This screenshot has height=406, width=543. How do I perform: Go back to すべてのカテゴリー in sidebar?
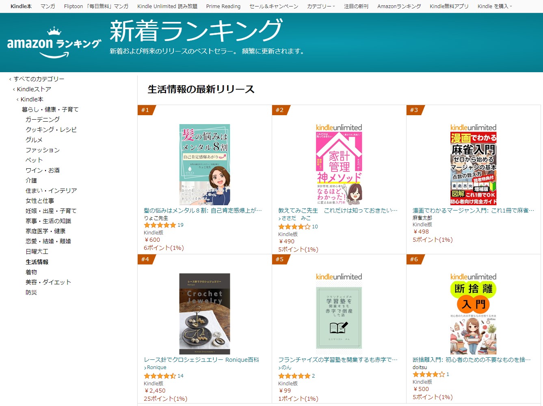click(x=39, y=79)
